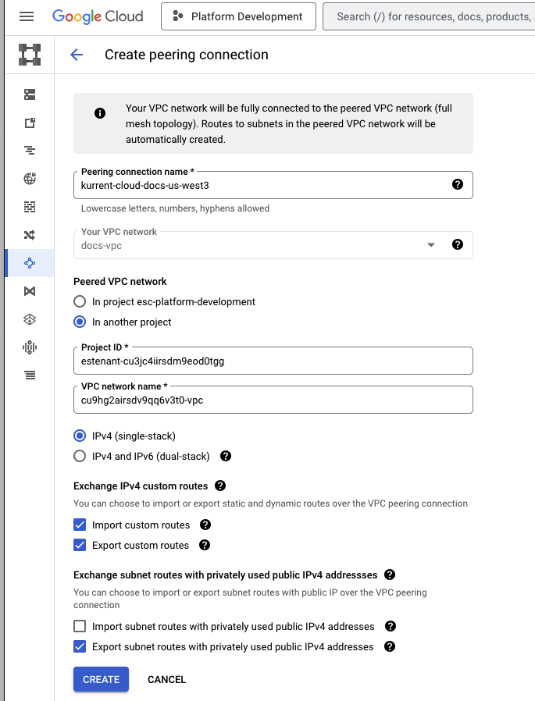Viewport: 535px width, 701px height.
Task: Select the VPC network peering sidebar icon
Action: (x=30, y=263)
